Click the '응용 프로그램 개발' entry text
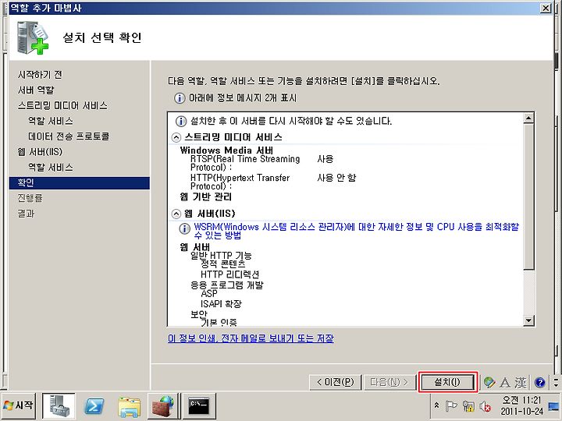The width and height of the screenshot is (562, 421). click(x=227, y=285)
